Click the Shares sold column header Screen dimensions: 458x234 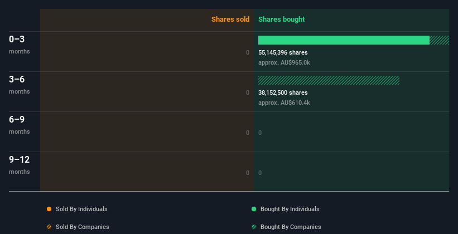pyautogui.click(x=230, y=19)
